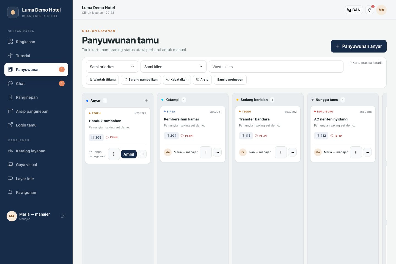396x264 pixels.
Task: Select Katalog layanan in the sidebar
Action: coord(36,151)
